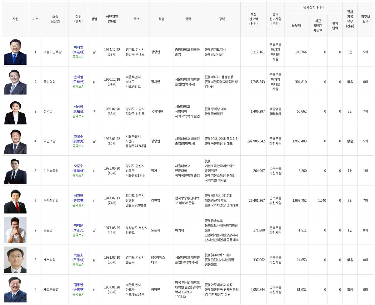Select the photo of candidate 4 안철수

click(x=15, y=141)
